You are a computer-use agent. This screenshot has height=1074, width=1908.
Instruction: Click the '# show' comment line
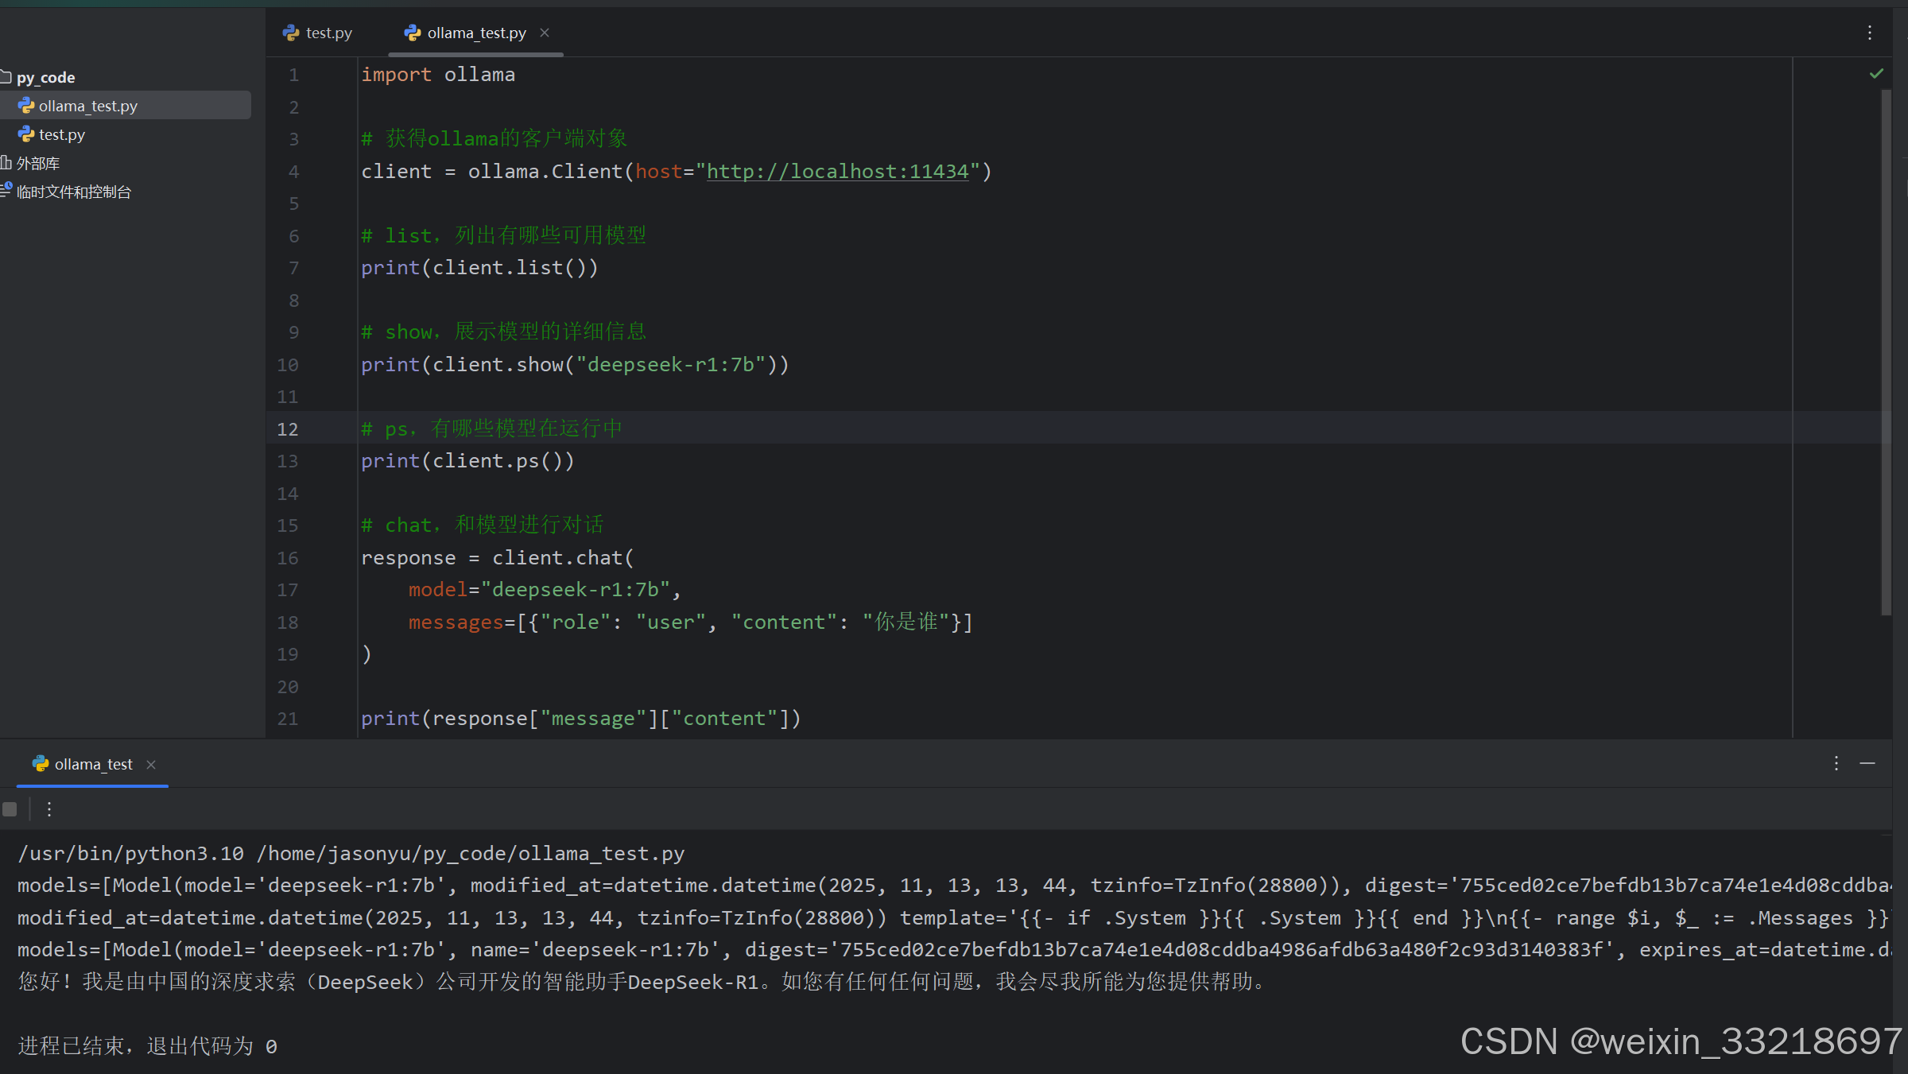(504, 332)
